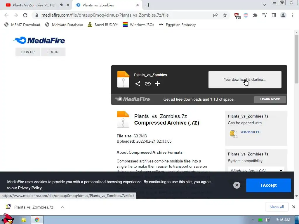
Task: Open the WinZip for PC link
Action: pyautogui.click(x=250, y=132)
